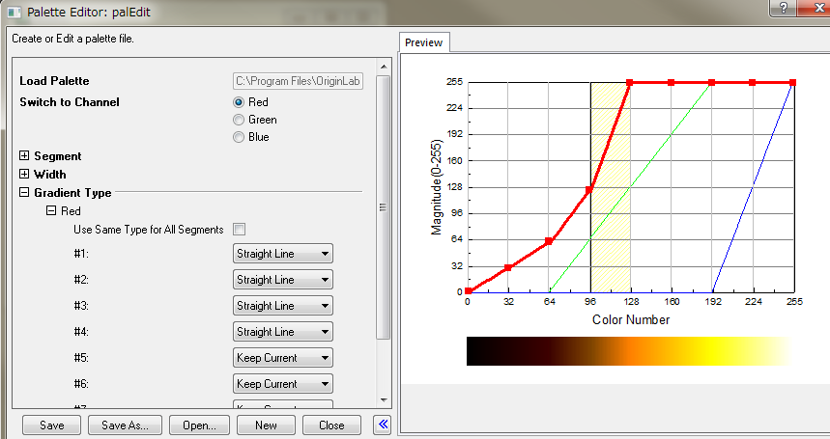Screen dimensions: 830x439
Task: Select the Red channel radio button
Action: [x=239, y=101]
